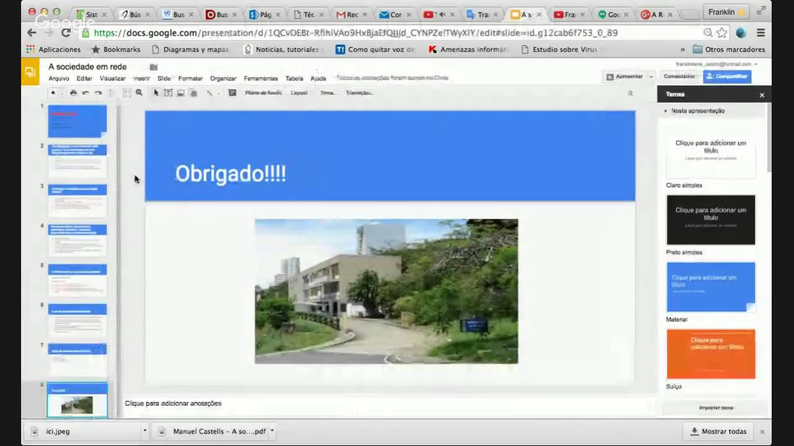Click the Tema toolbar button

coord(328,93)
